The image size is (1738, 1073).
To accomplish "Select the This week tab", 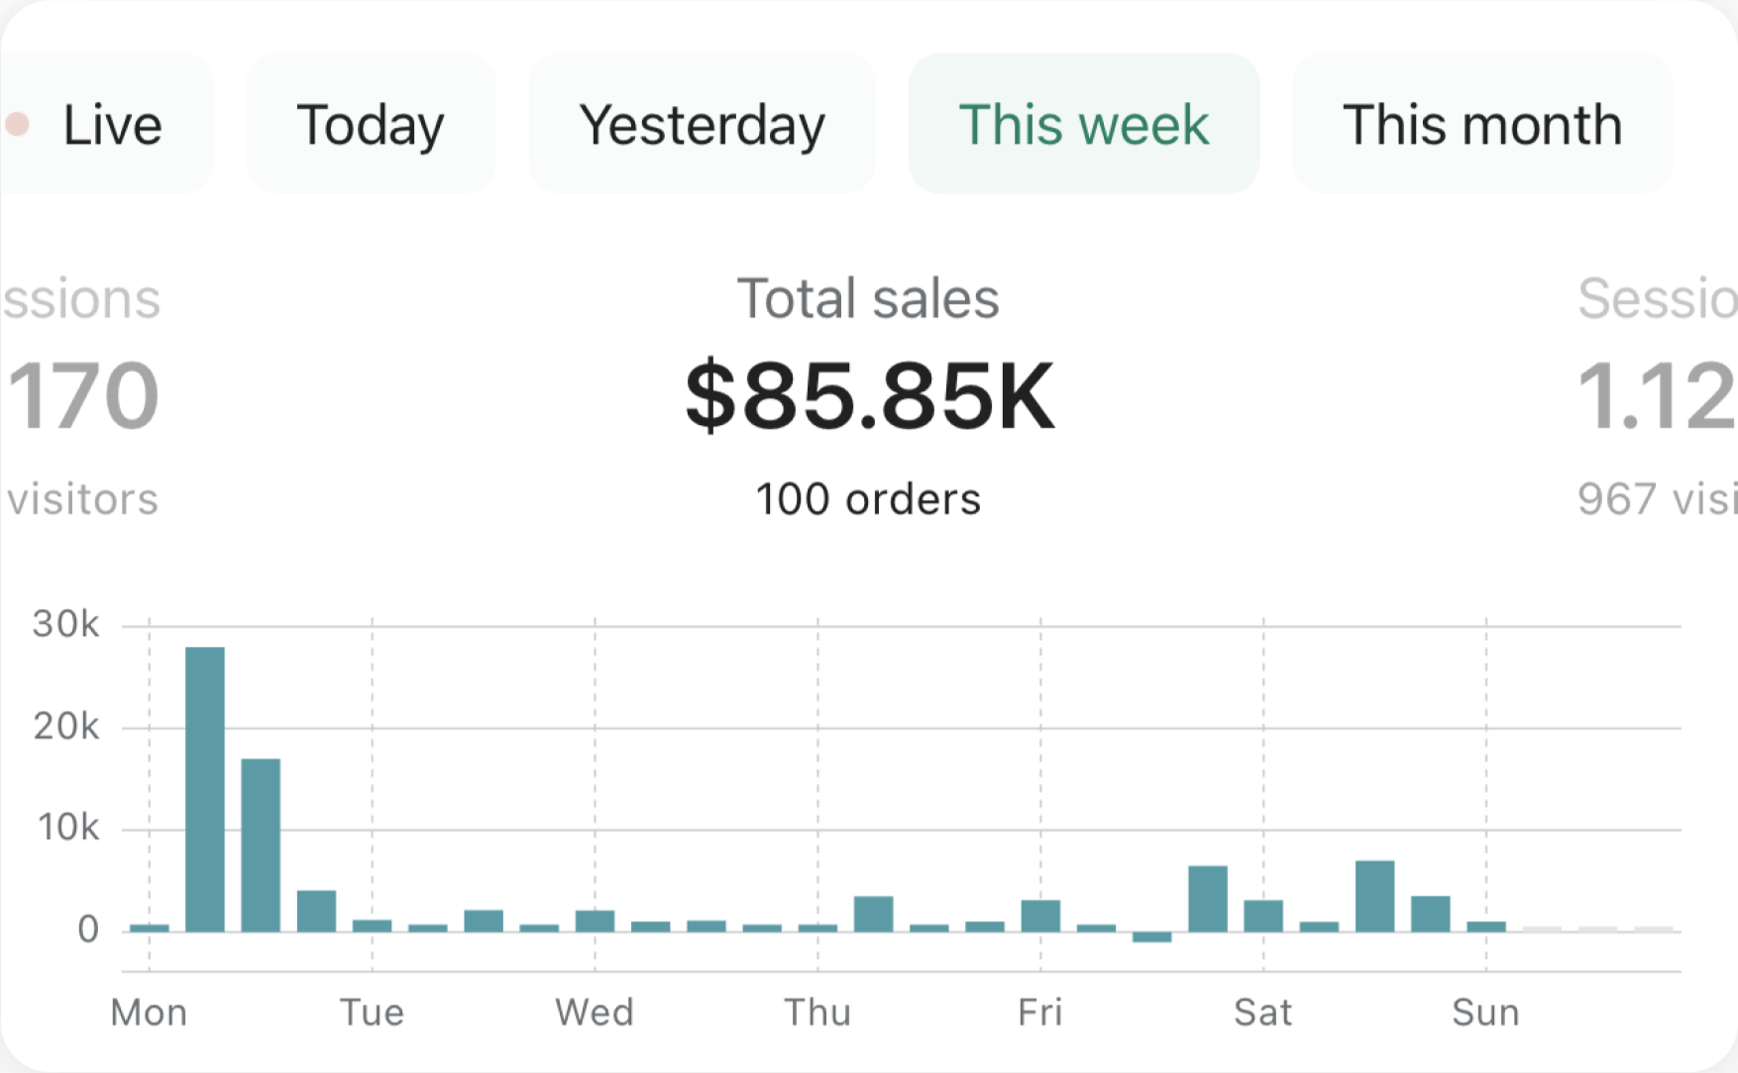I will [x=1083, y=125].
